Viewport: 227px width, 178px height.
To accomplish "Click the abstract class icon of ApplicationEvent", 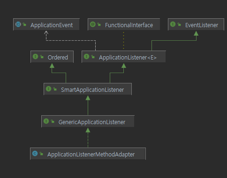I will point(18,24).
